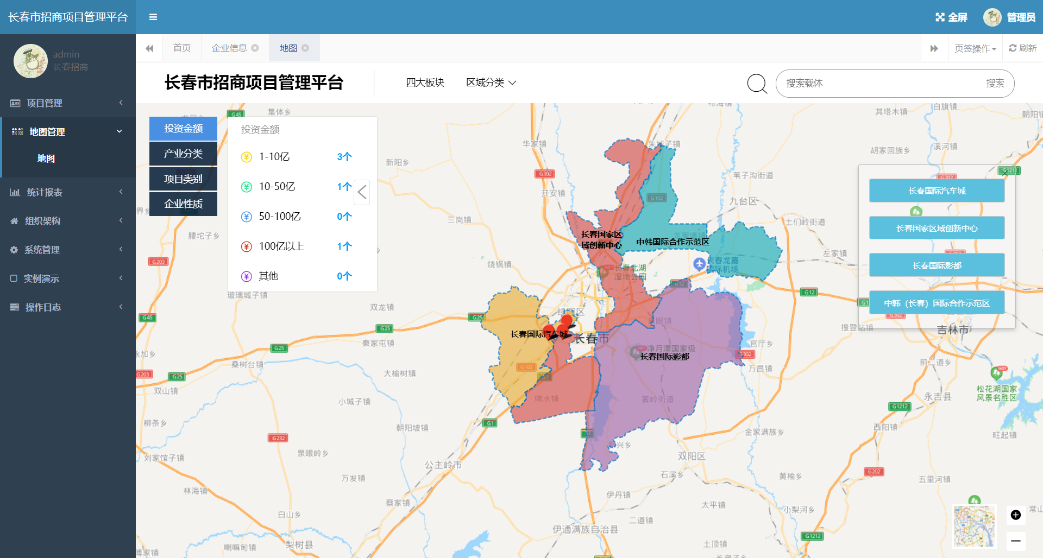This screenshot has width=1043, height=558.
Task: Toggle the sidebar hamburger menu
Action: (x=153, y=17)
